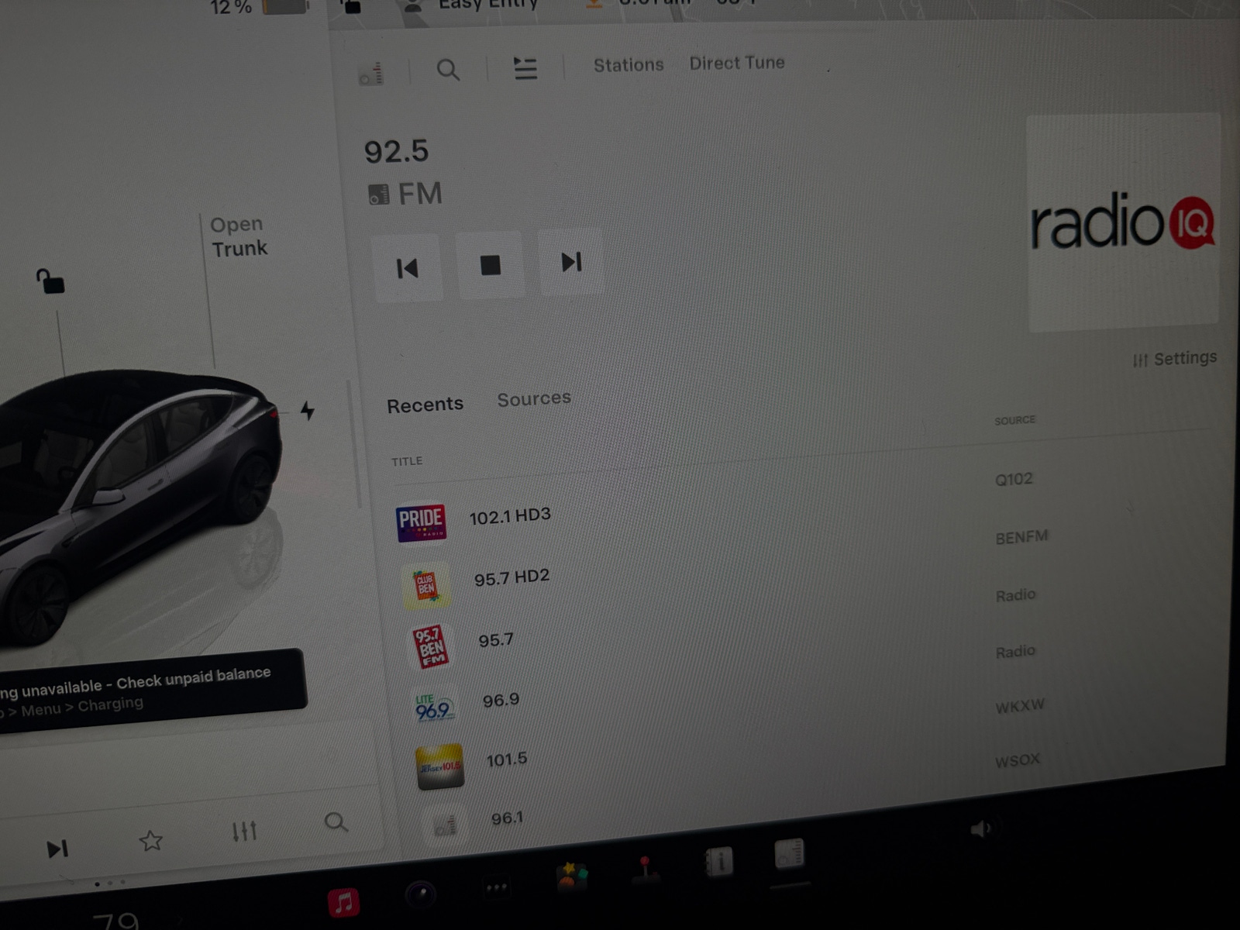1240x930 pixels.
Task: Open the owner's manual info app
Action: (719, 860)
